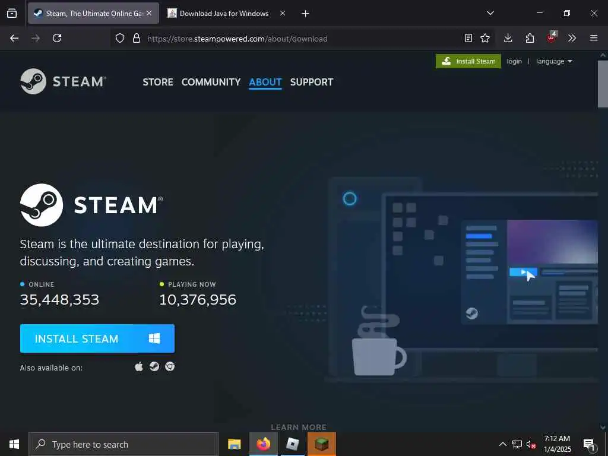608x456 pixels.
Task: Click the login link
Action: point(514,61)
